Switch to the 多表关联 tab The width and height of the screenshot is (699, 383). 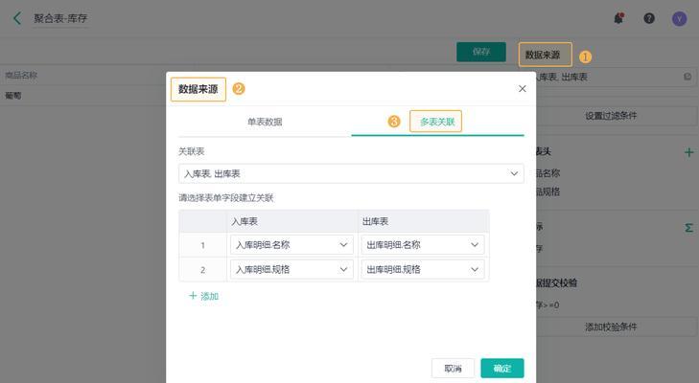pos(437,122)
